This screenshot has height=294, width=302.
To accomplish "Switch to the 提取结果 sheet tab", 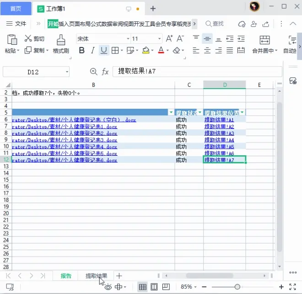I will click(96, 276).
